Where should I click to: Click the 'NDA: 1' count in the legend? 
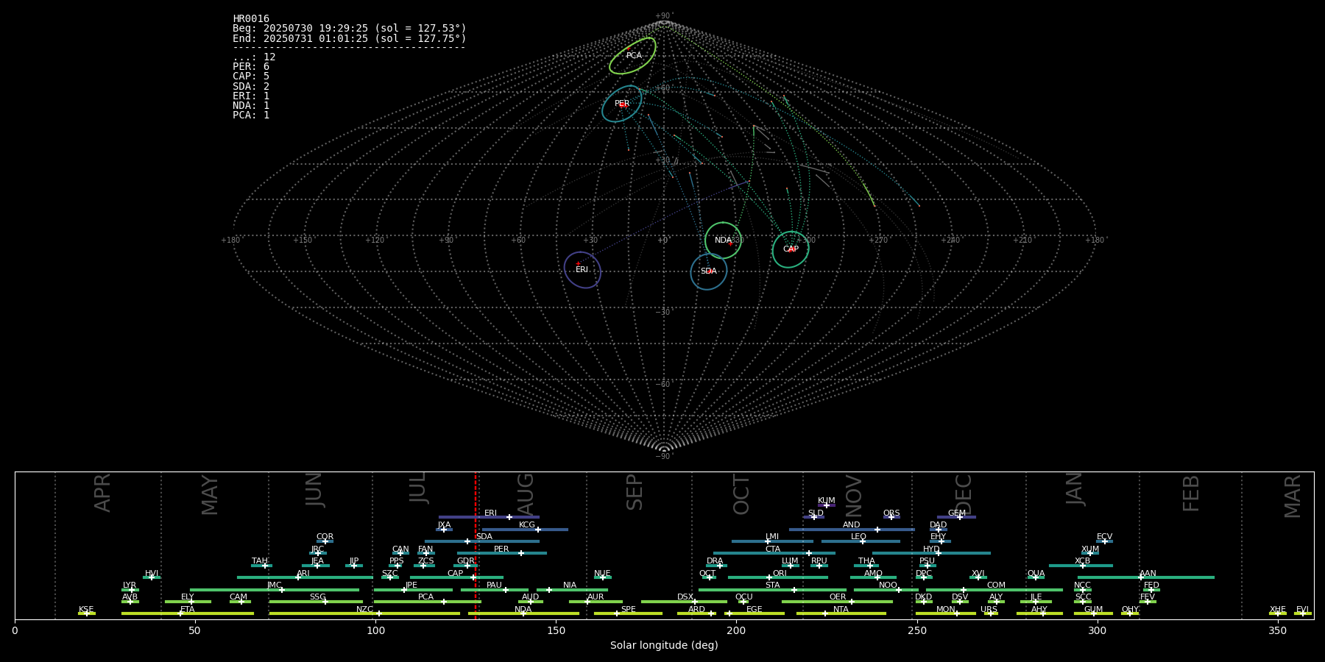[x=251, y=105]
